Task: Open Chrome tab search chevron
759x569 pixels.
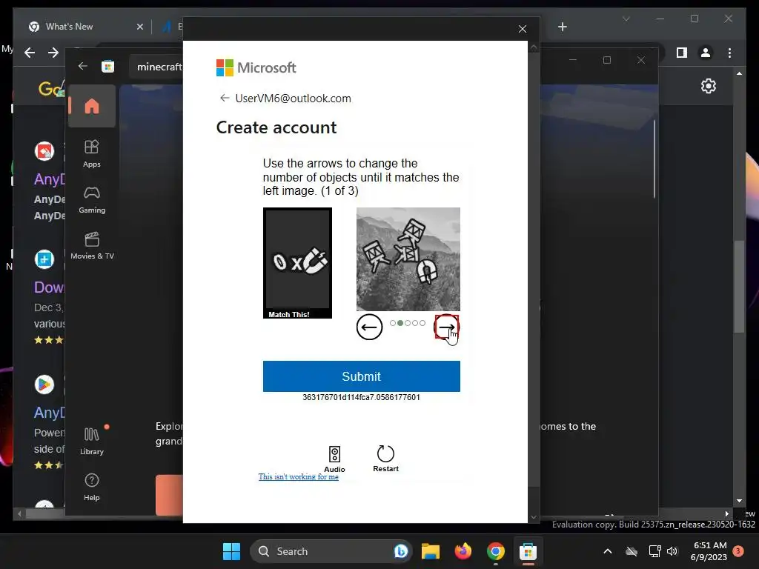Action: coord(626,19)
